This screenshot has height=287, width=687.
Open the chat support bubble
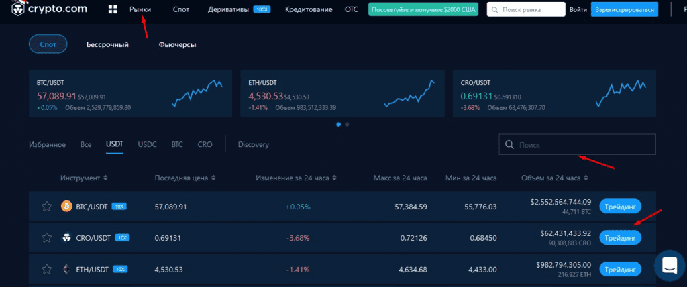[x=670, y=266]
